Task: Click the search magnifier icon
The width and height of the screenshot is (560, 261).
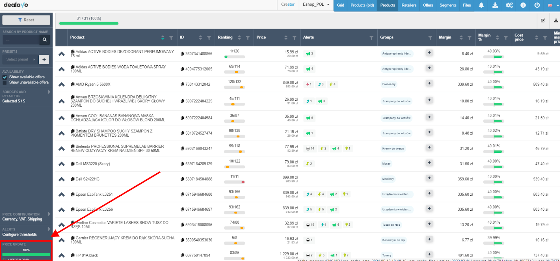Action: coord(44,40)
